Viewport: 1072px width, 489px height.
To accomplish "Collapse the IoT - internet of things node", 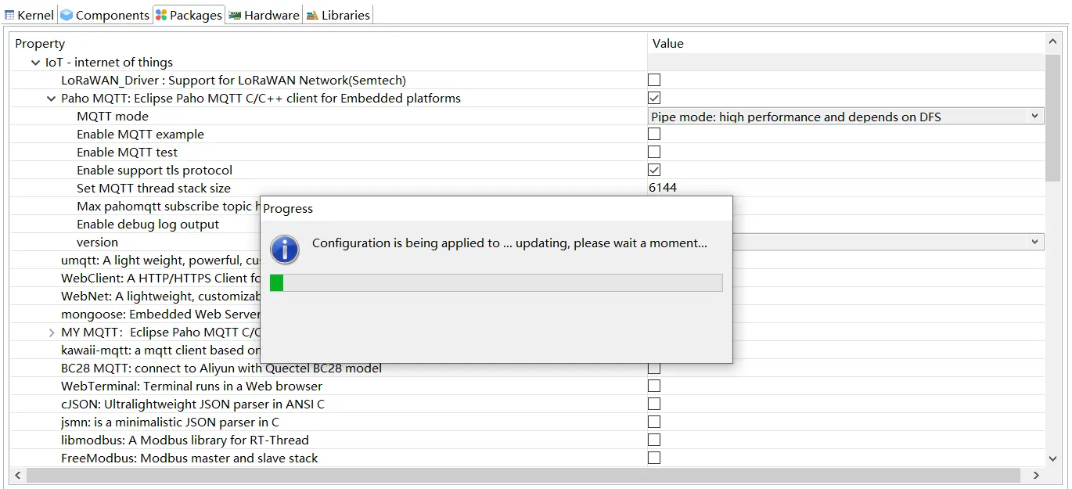I will coord(35,63).
